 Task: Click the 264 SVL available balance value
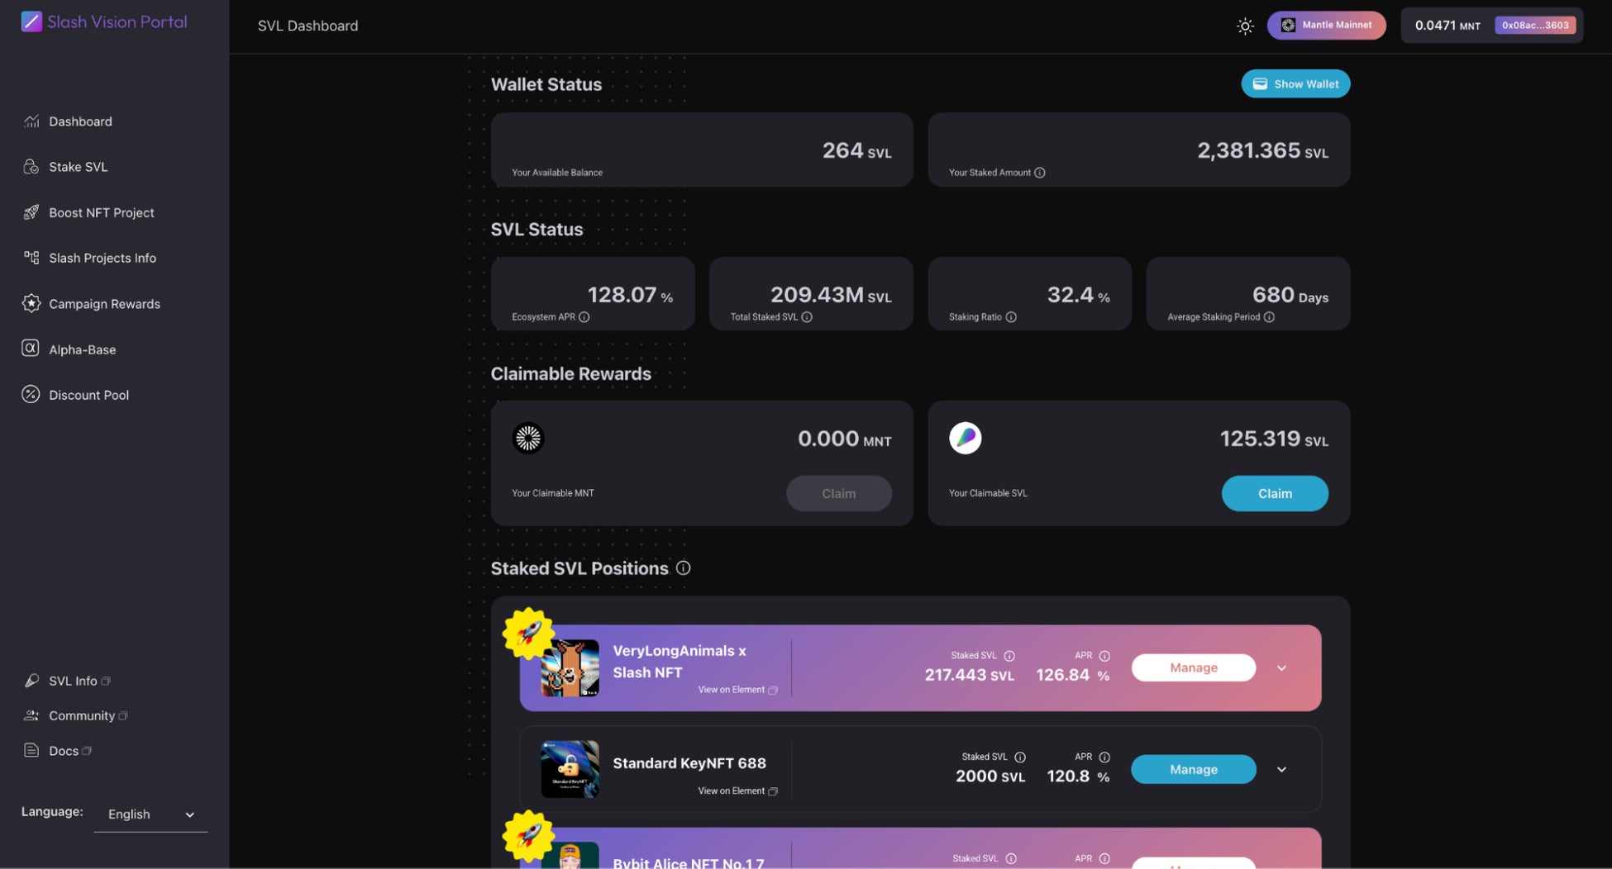pos(856,150)
